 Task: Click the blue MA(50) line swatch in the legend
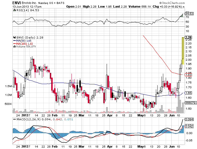(x=14, y=41)
